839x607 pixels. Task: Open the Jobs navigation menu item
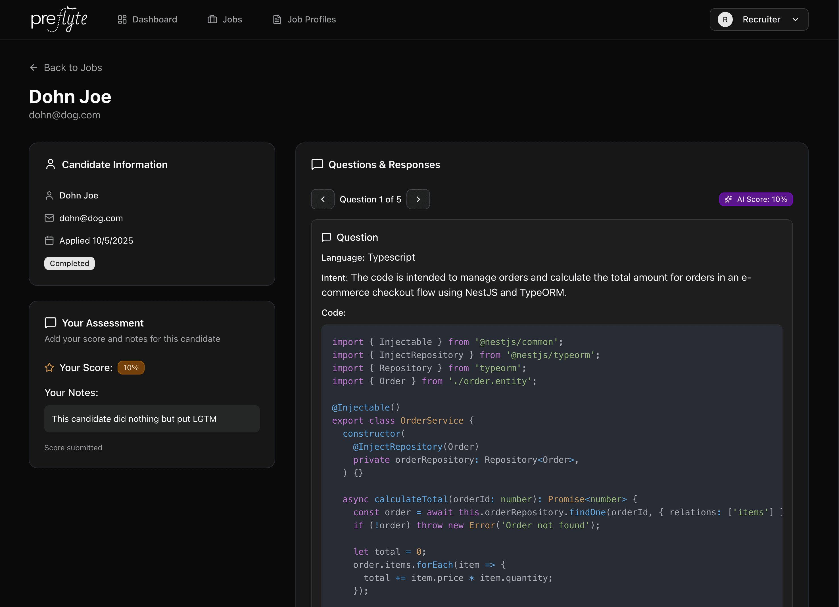(x=232, y=20)
